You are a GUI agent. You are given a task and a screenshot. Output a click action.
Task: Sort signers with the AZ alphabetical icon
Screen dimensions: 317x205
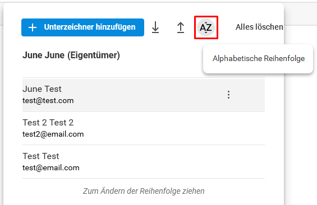(206, 27)
